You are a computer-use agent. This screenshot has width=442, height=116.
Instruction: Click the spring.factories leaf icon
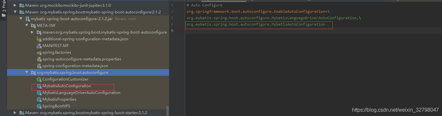39,52
